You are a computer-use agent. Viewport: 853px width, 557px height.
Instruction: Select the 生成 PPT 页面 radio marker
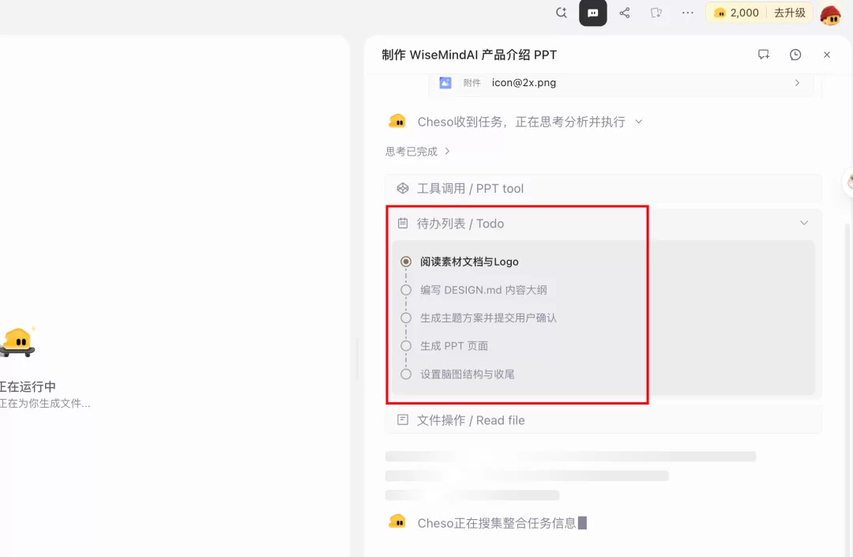point(406,346)
